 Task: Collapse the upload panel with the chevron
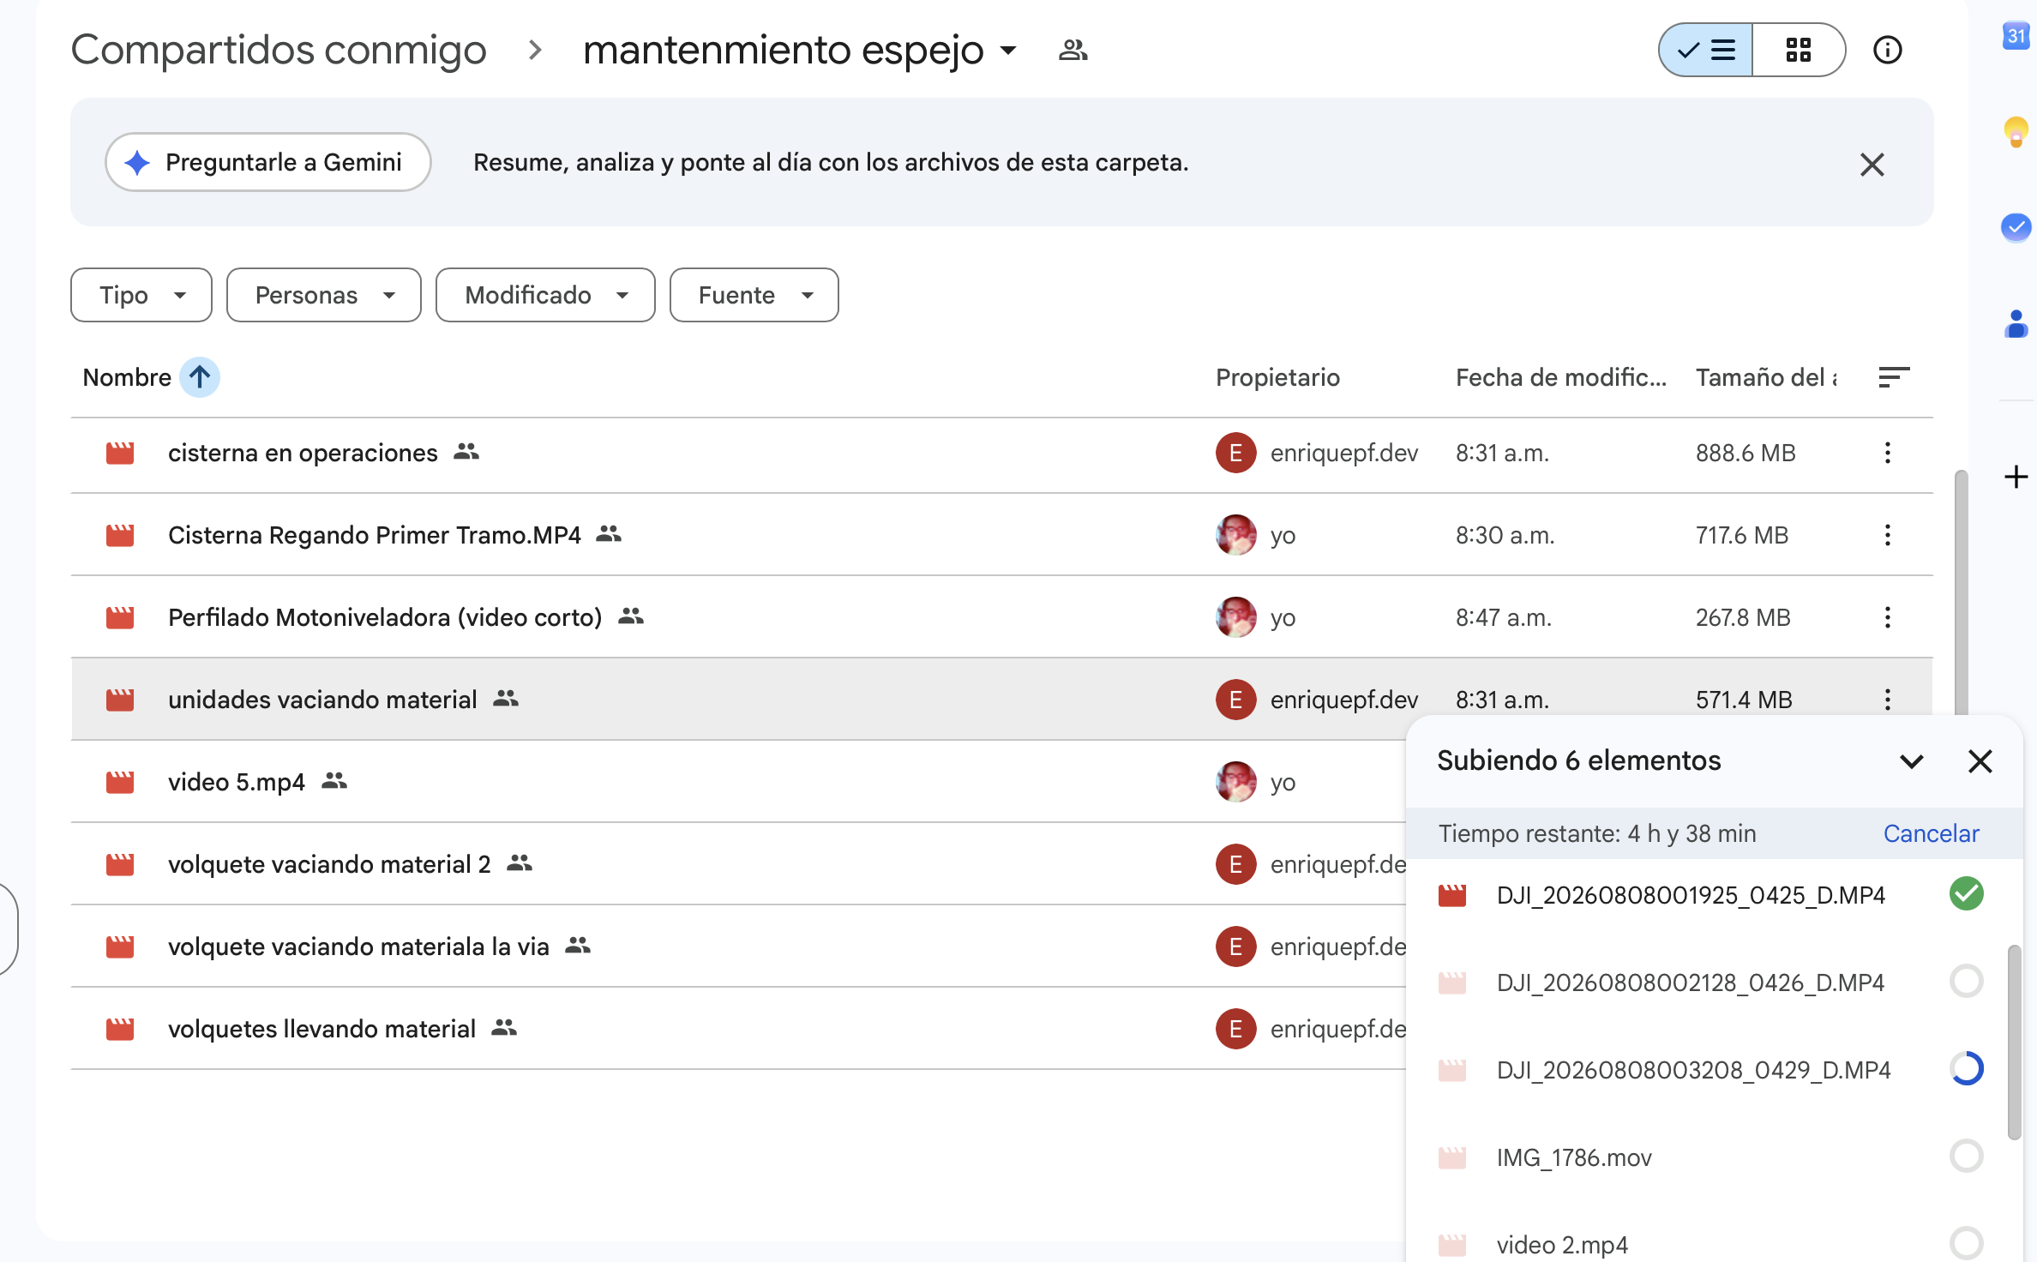[x=1912, y=760]
